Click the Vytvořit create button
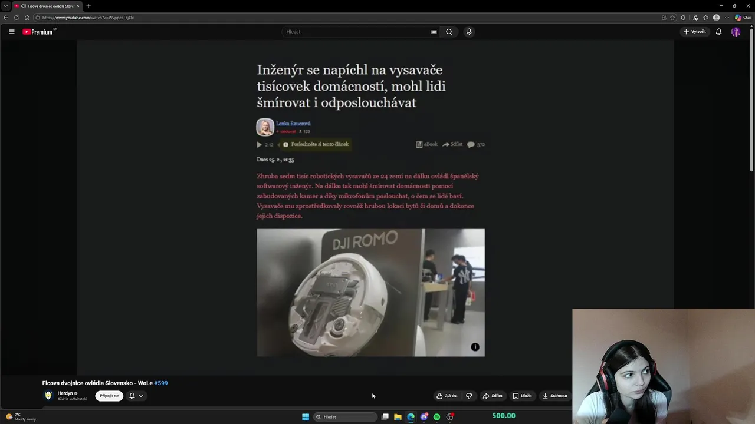The image size is (755, 424). (x=695, y=32)
